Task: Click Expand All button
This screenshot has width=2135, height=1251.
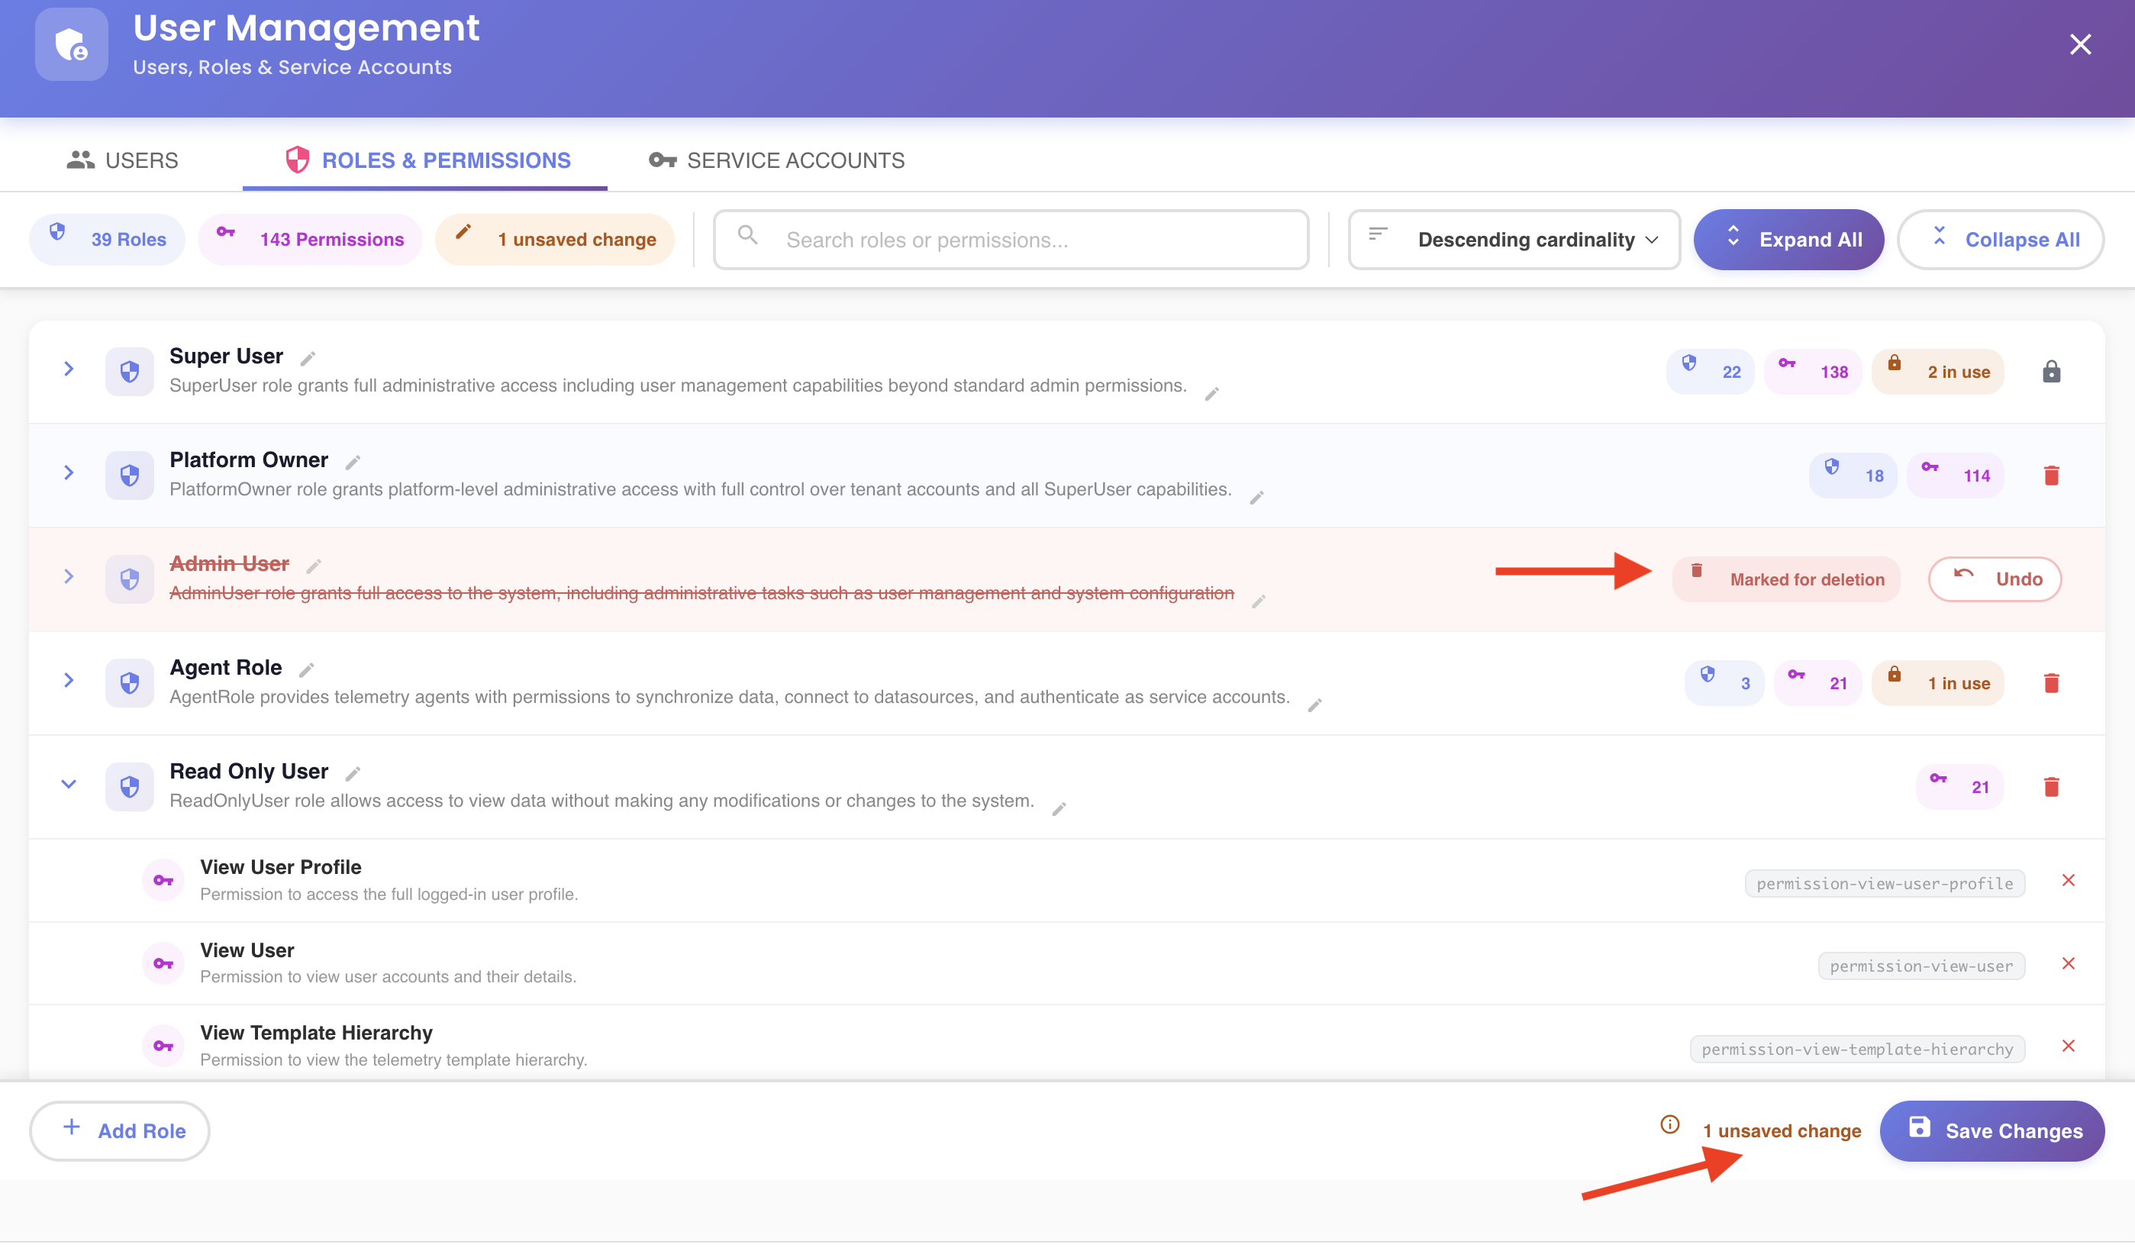Action: (x=1788, y=240)
